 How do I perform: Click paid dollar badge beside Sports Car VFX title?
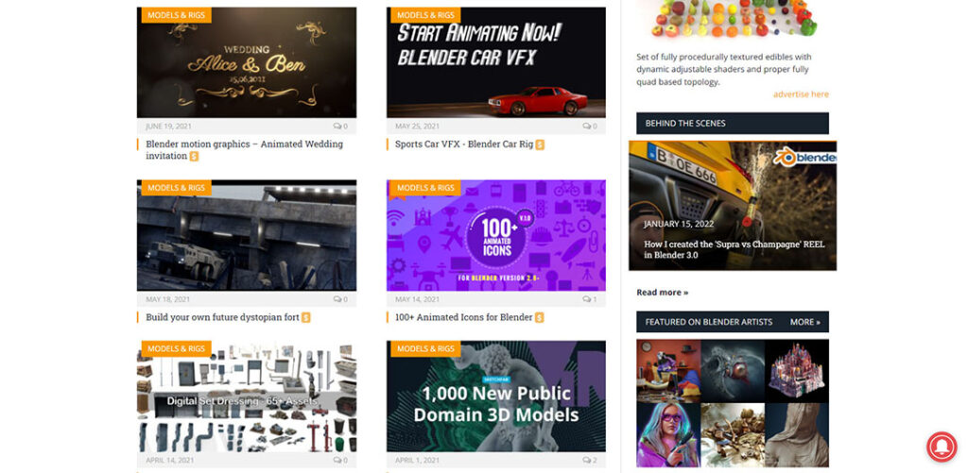[540, 144]
